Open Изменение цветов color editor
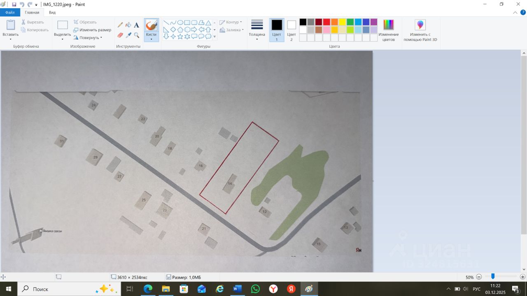 389,30
